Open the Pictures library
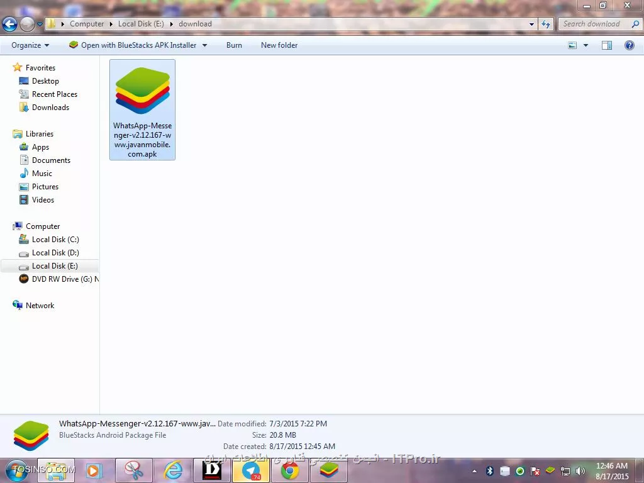 tap(45, 187)
